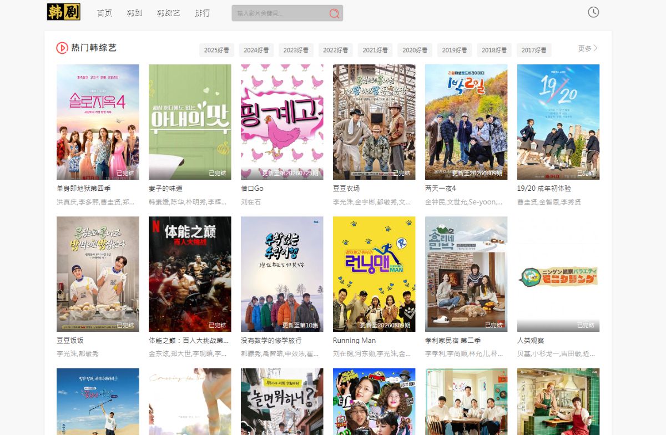Click the play icon beside 热门韩综艺

[62, 48]
